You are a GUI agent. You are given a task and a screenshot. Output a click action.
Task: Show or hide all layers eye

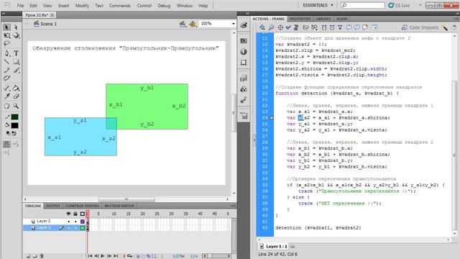[68, 214]
